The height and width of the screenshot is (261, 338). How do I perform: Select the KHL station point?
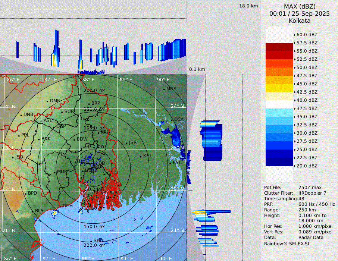click(x=141, y=157)
